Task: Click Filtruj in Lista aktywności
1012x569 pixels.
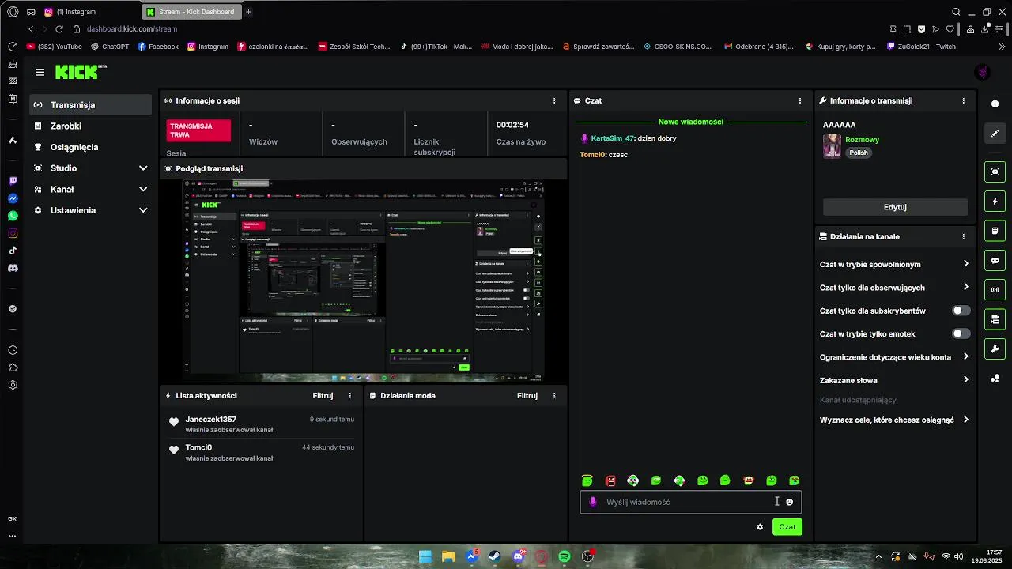Action: 323,396
